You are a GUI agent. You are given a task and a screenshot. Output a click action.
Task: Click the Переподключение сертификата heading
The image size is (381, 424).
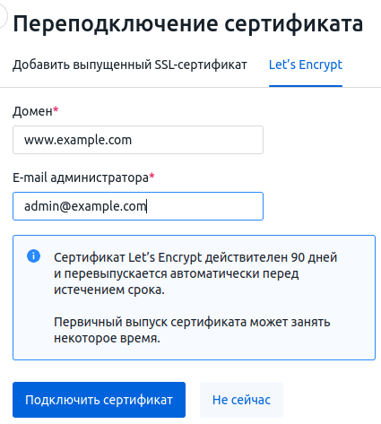pos(188,24)
